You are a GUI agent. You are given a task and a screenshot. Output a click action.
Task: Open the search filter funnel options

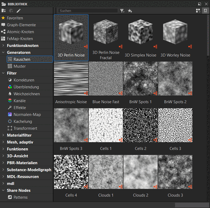[x=122, y=11]
